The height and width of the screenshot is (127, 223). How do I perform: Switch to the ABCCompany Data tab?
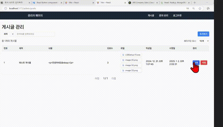coord(143,3)
